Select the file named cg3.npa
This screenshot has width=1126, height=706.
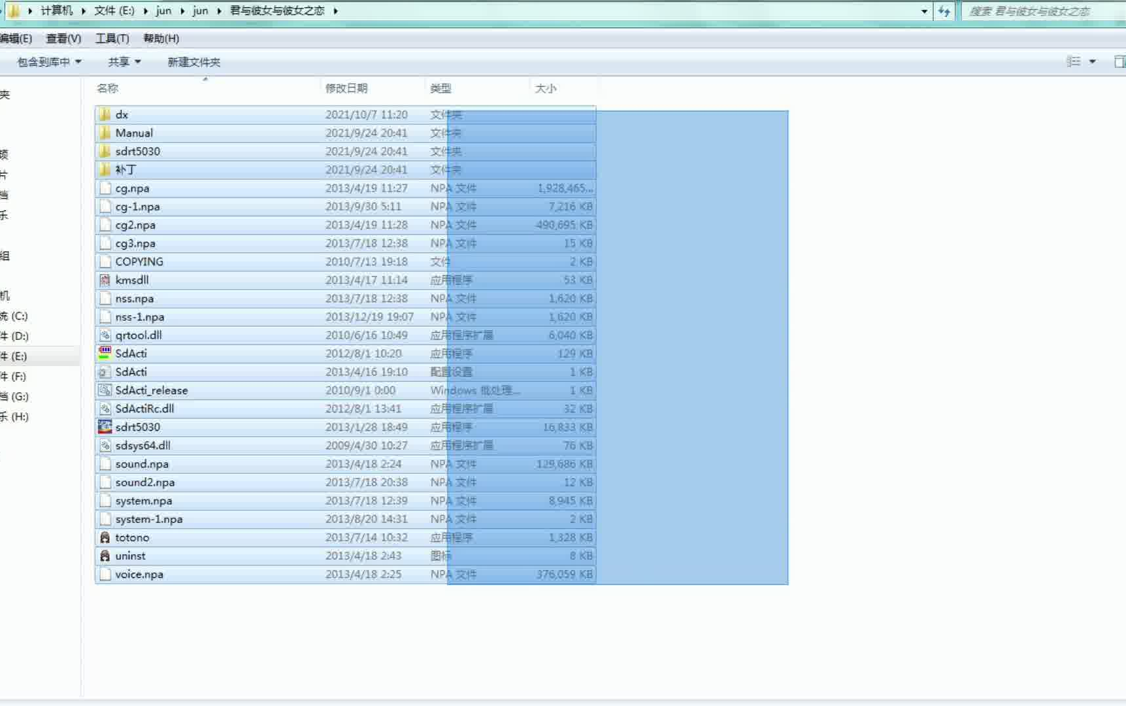[x=135, y=243]
